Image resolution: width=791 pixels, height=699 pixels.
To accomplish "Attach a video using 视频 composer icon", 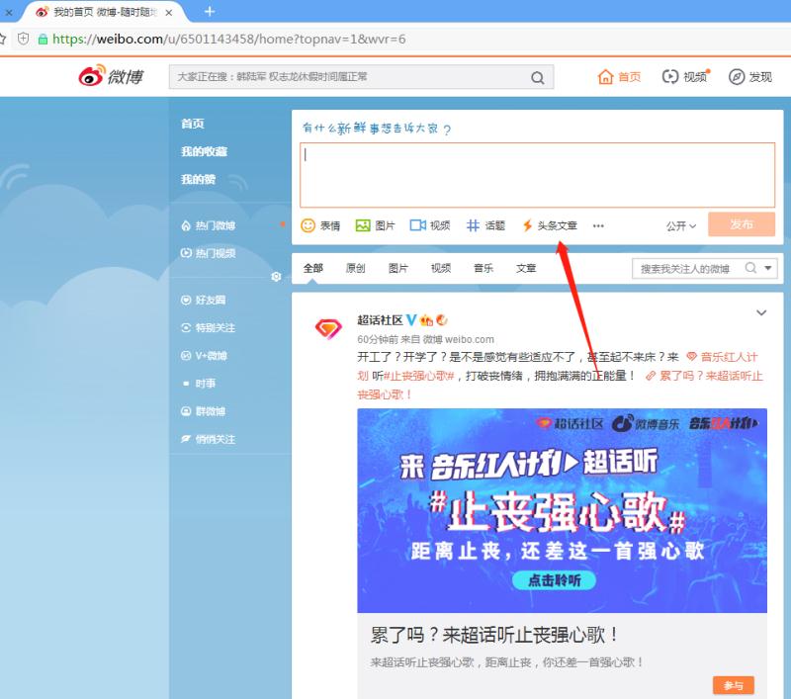I will 417,225.
